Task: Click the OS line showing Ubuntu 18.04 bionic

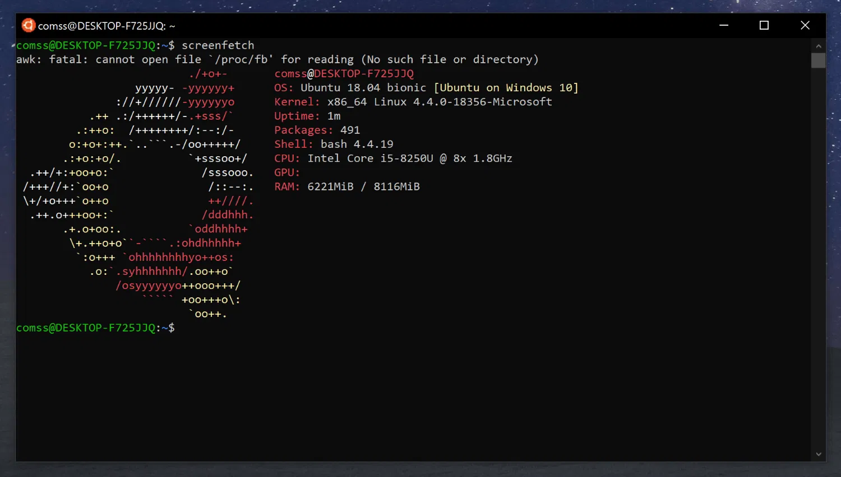Action: [426, 87]
